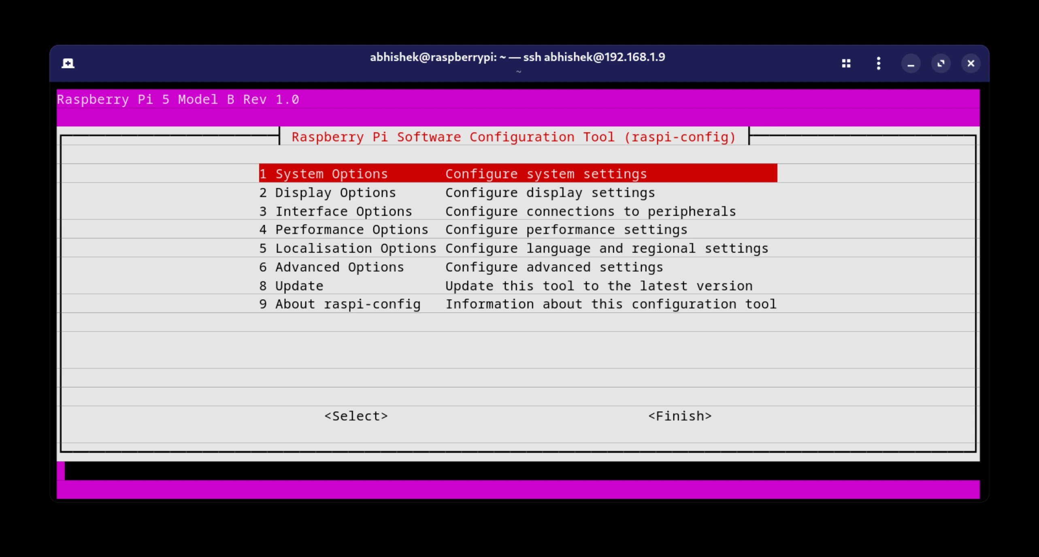Maximize the terminal window
The image size is (1039, 557).
941,64
